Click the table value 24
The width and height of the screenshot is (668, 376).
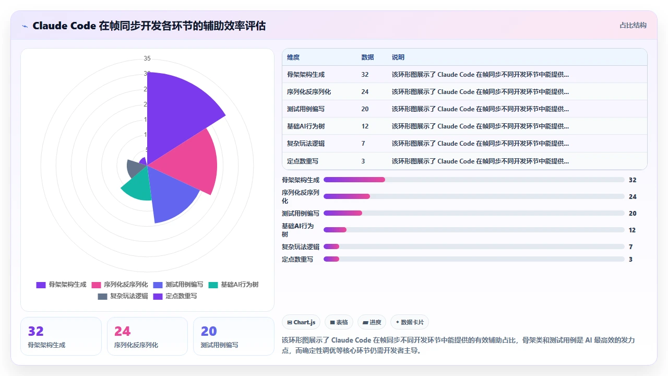pos(365,92)
